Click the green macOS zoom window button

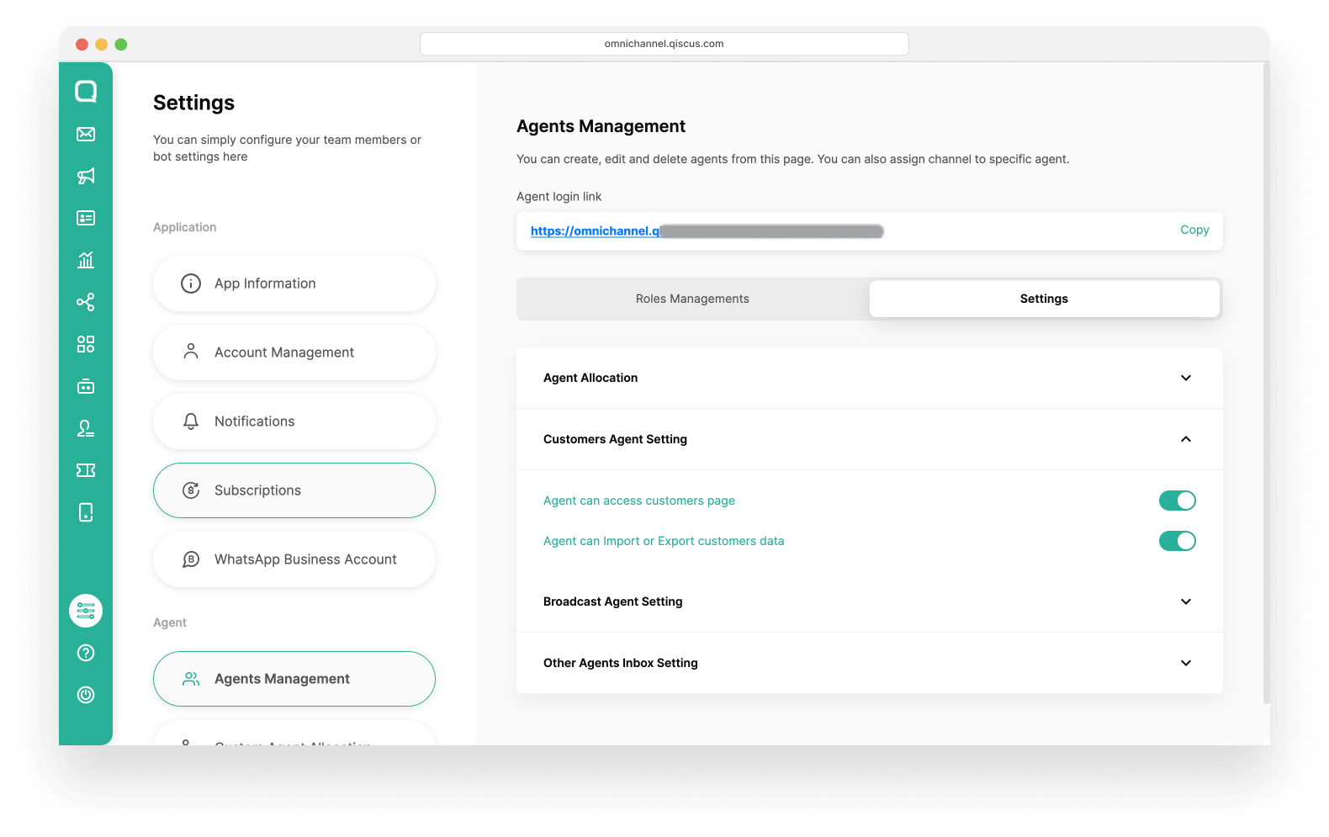click(x=121, y=45)
